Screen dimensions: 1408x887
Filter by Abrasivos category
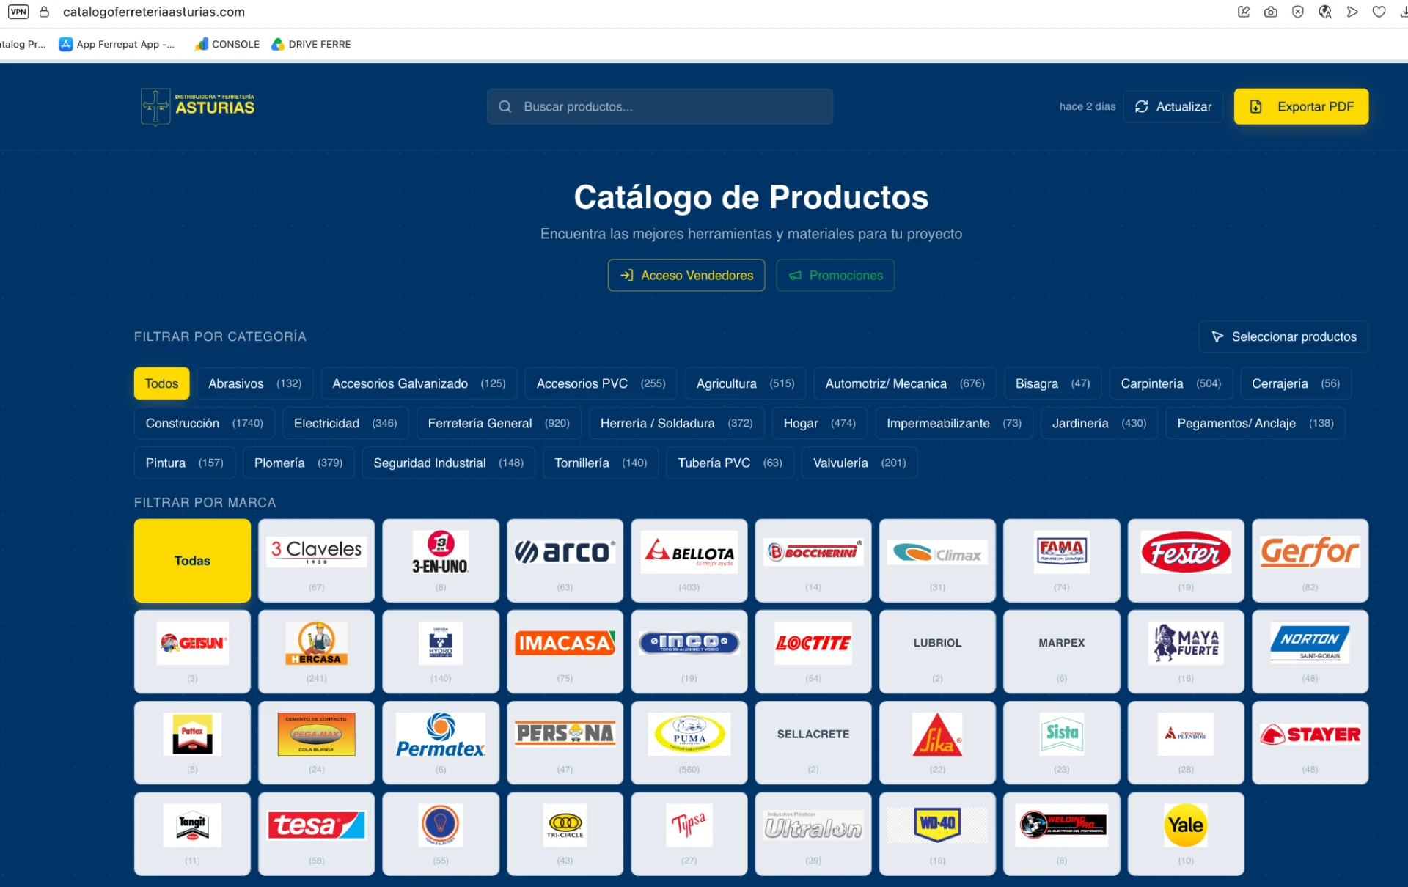click(x=254, y=383)
